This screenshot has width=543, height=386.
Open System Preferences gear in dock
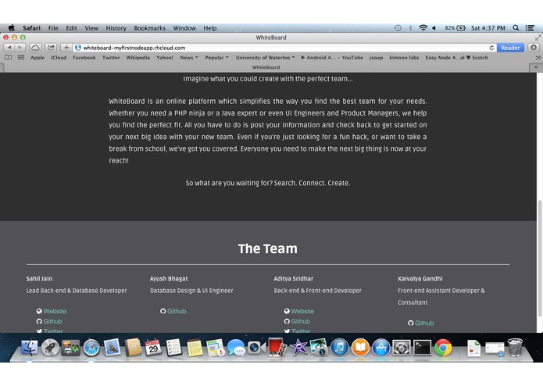pos(402,347)
